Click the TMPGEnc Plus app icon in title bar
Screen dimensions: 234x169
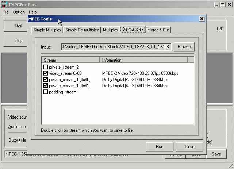[x=4, y=4]
